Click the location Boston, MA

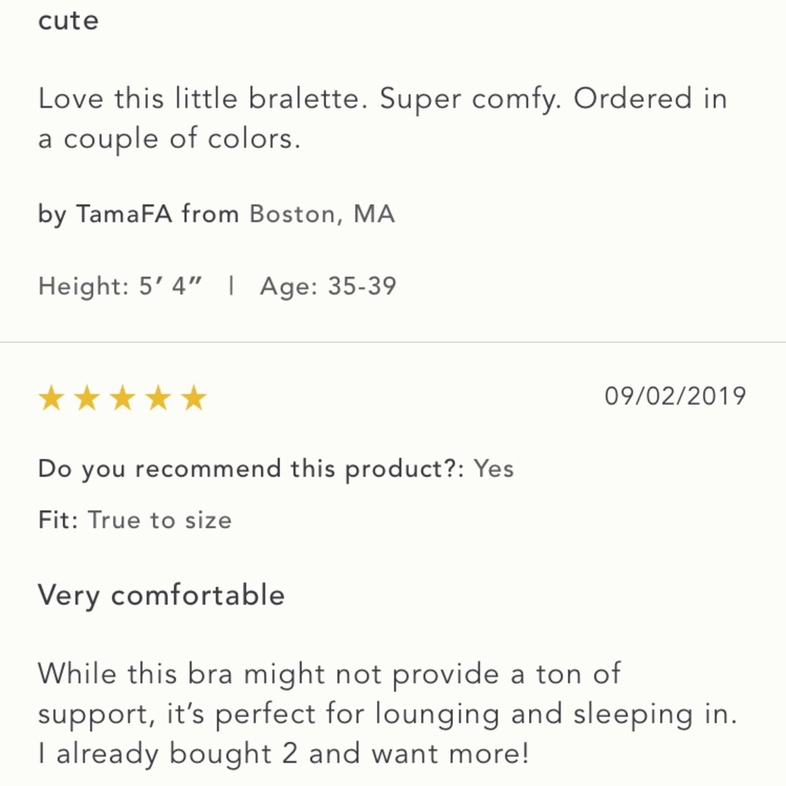coord(321,214)
